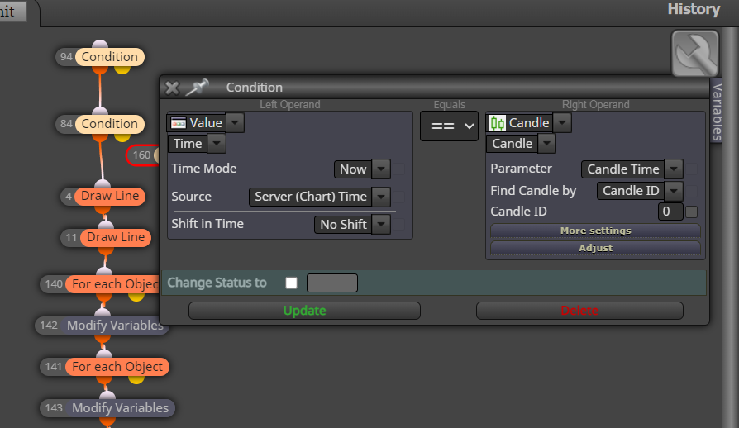
Task: Open the Value type dropdown
Action: pyautogui.click(x=235, y=123)
